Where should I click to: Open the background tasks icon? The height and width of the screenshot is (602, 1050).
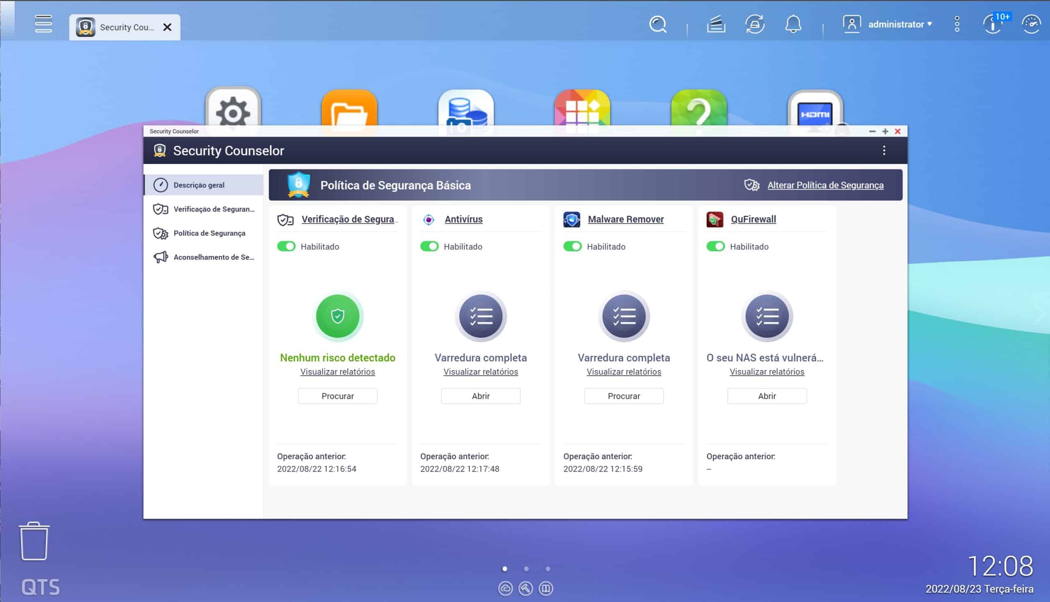(x=716, y=24)
